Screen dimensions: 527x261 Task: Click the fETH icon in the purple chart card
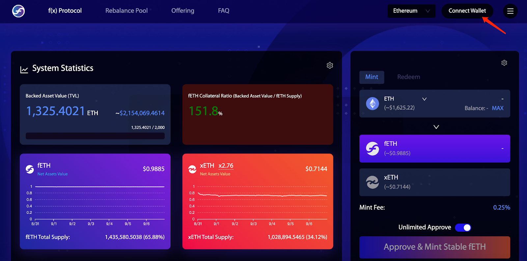coord(30,169)
